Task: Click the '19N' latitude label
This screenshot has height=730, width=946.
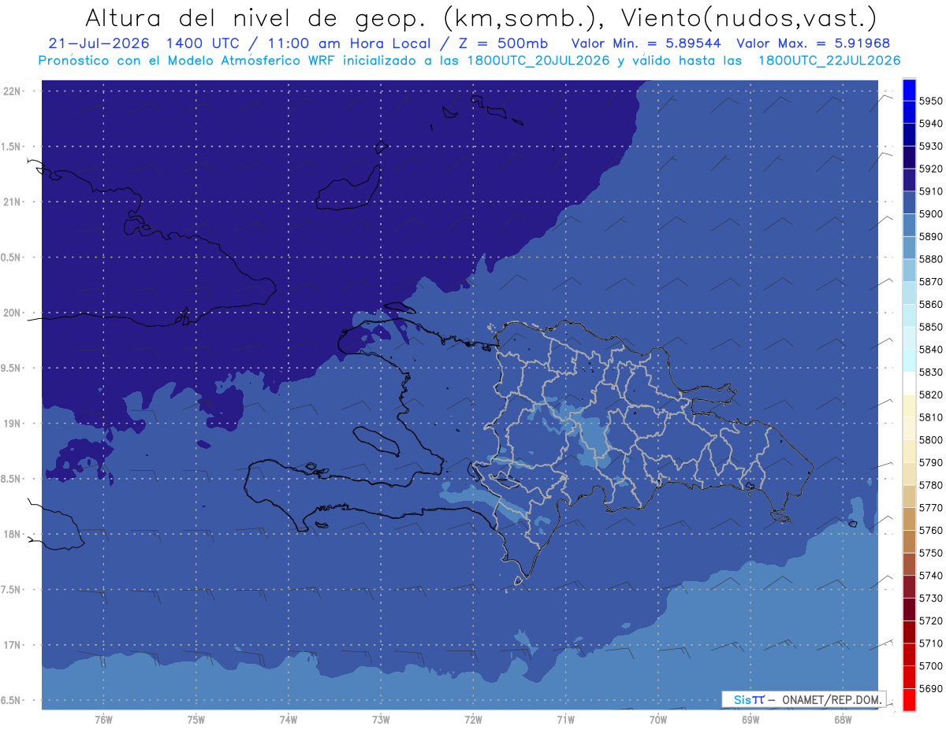Action: click(13, 423)
